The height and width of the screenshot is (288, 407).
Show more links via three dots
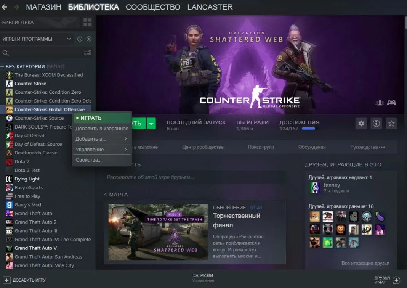[x=382, y=147]
